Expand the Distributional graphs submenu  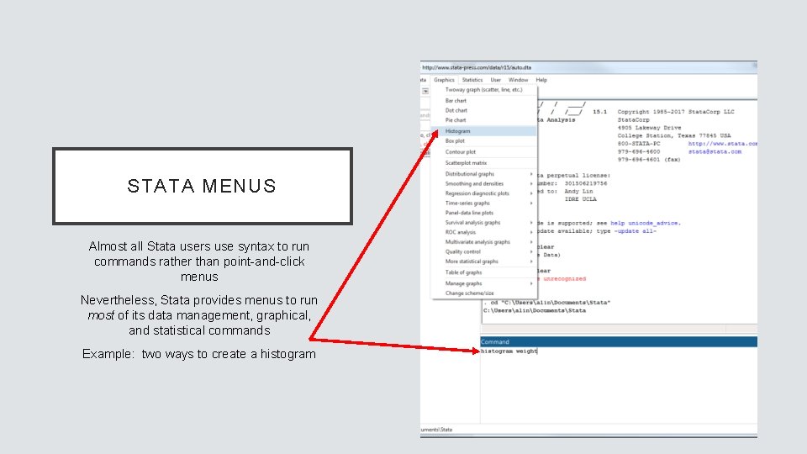483,174
